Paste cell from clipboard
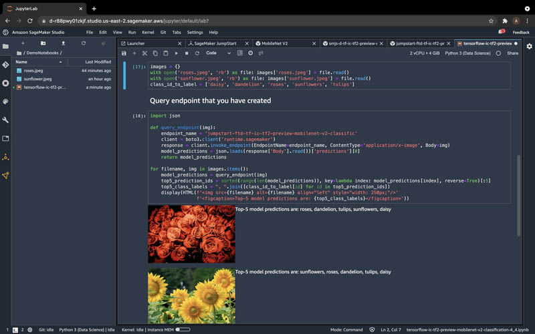 tap(166, 53)
